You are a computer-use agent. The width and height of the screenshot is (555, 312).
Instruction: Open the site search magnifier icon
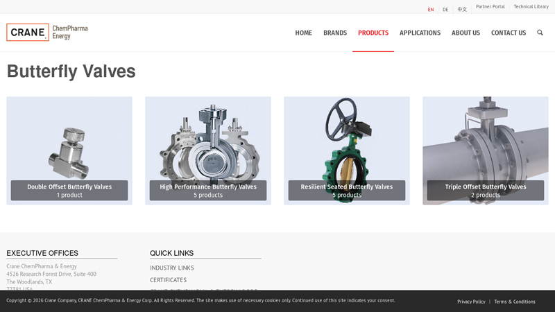pyautogui.click(x=540, y=33)
